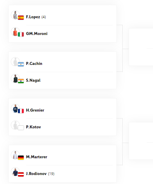Click the Argentina flag next to P.Cachin

coord(21,64)
